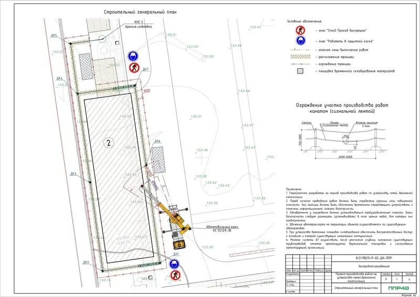420x297 pixels.
Task: Click the ДК3 point label
Action: pos(74,174)
